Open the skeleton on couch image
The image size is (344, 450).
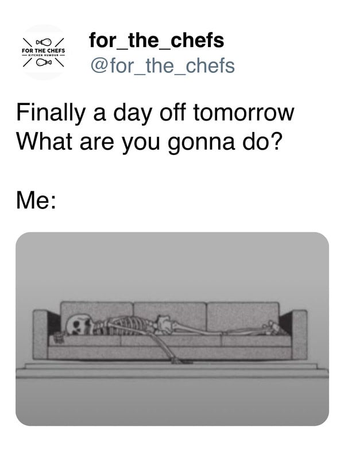[x=172, y=329]
